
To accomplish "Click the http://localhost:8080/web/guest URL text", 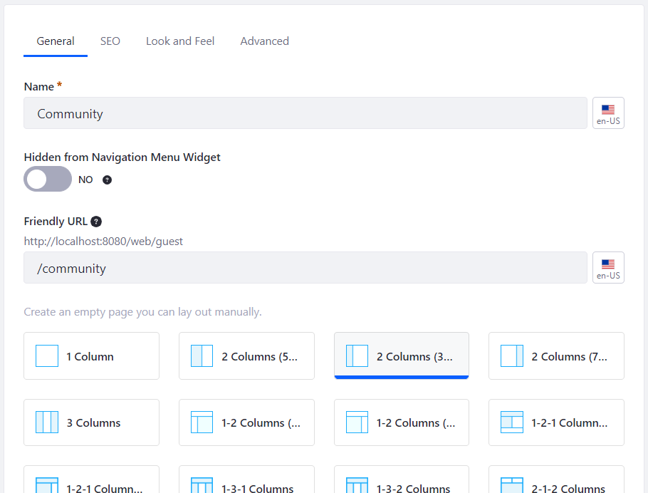I will click(x=103, y=242).
